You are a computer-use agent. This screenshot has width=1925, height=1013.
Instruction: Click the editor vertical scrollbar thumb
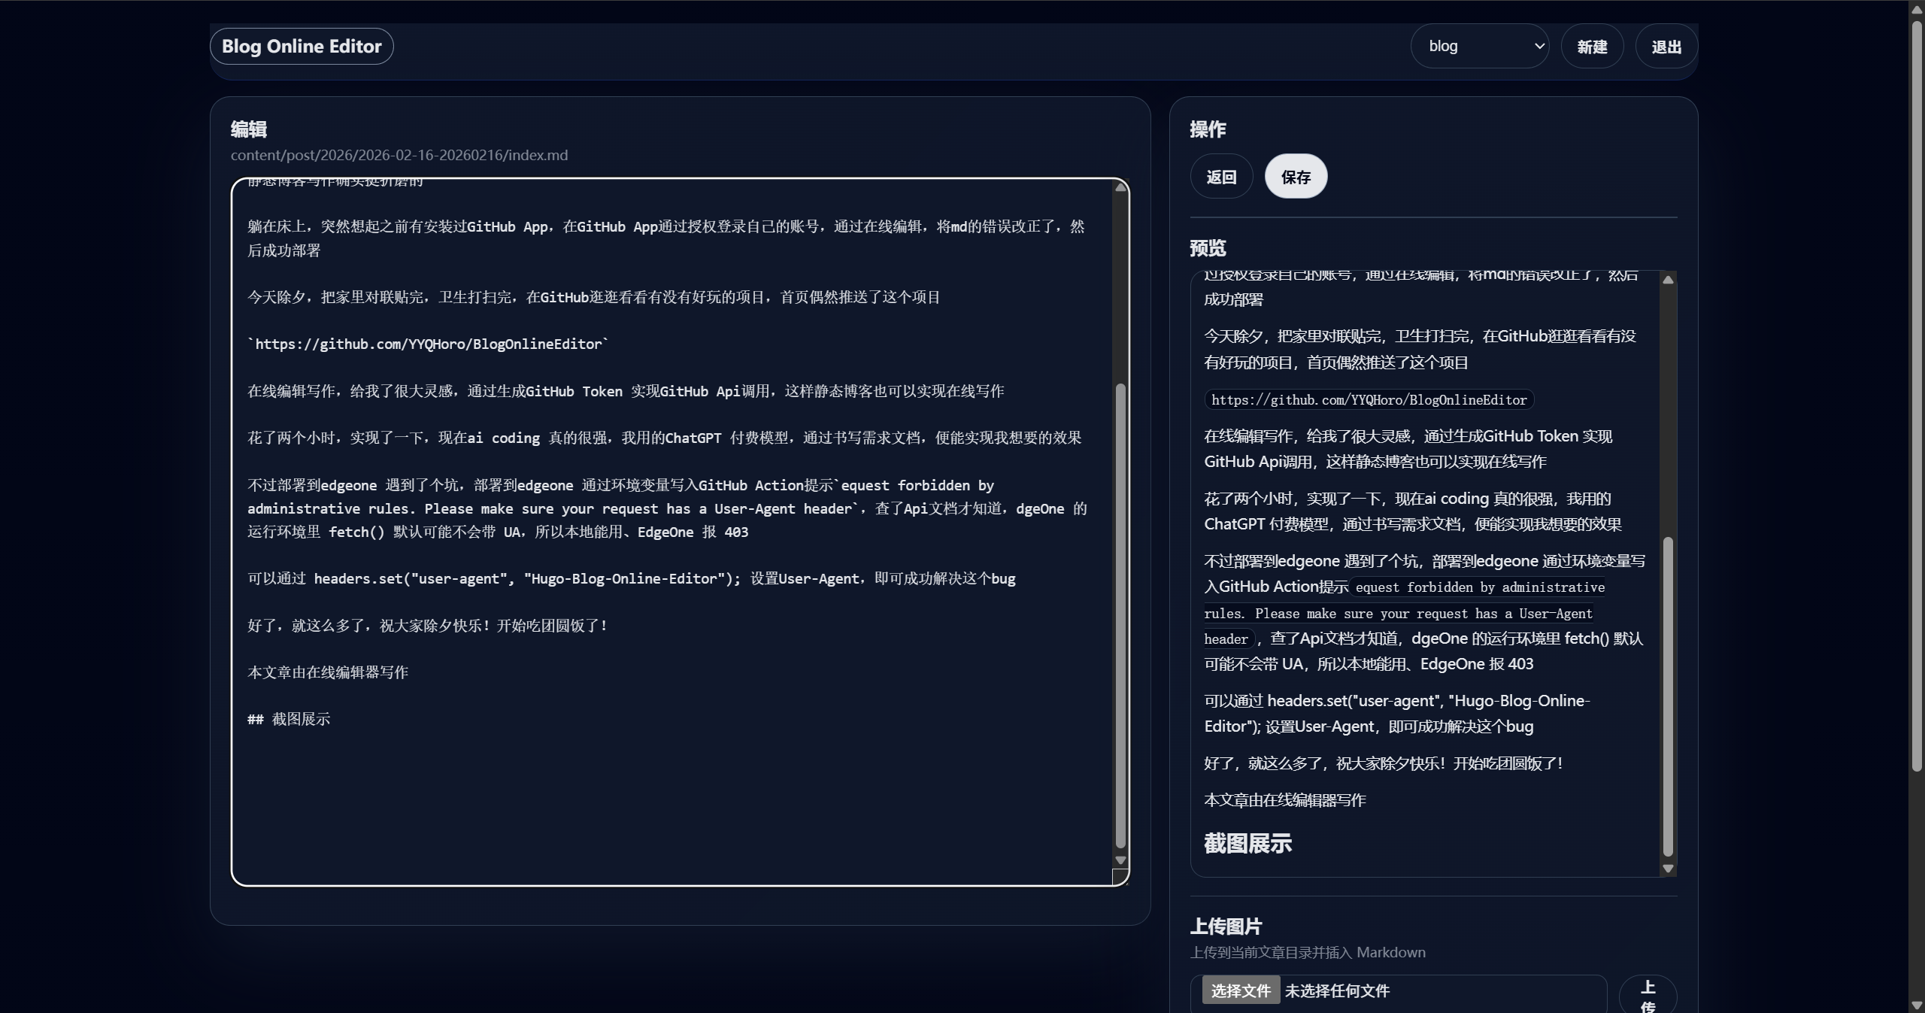pos(1120,615)
